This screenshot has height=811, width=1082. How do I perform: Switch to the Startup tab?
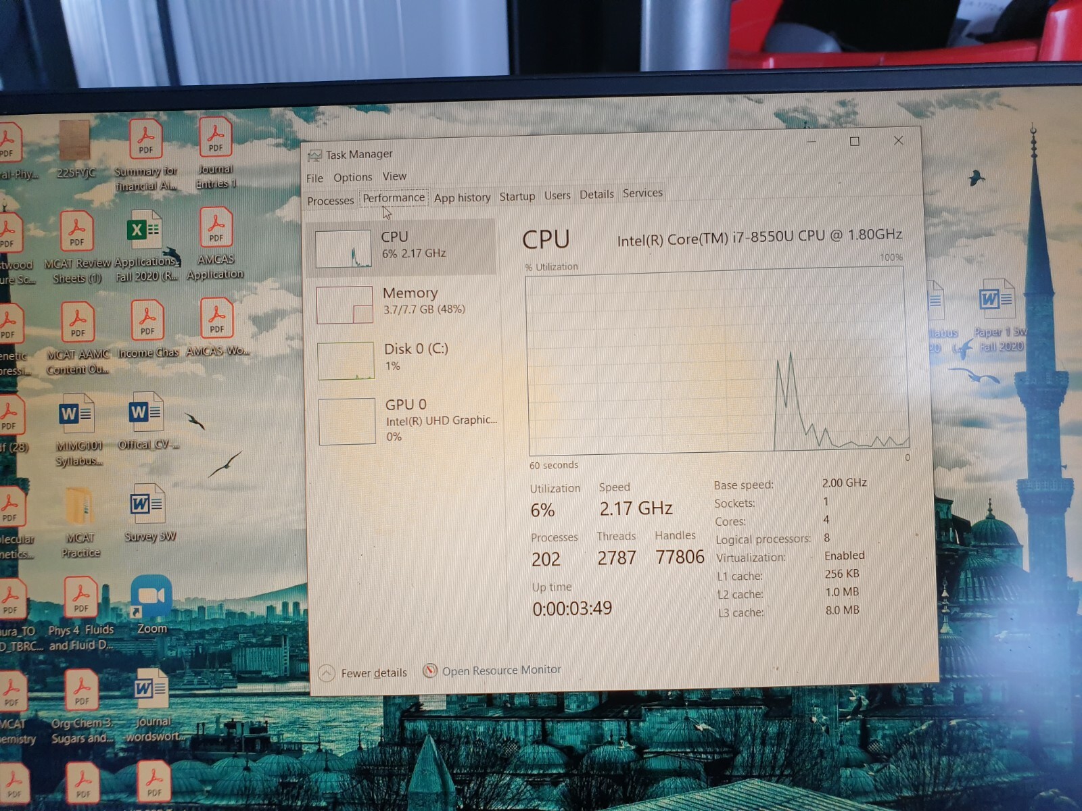[x=517, y=196]
